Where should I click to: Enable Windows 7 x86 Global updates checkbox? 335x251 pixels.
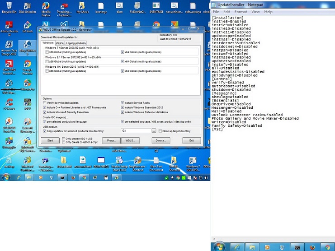click(47, 52)
